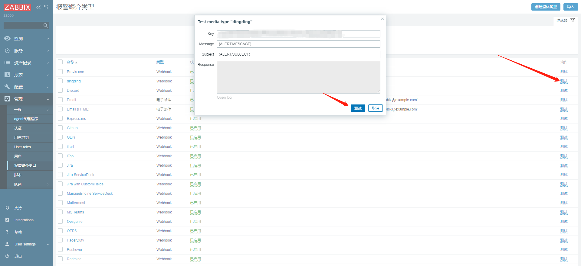Expand the 队列 submenu arrow

point(48,184)
